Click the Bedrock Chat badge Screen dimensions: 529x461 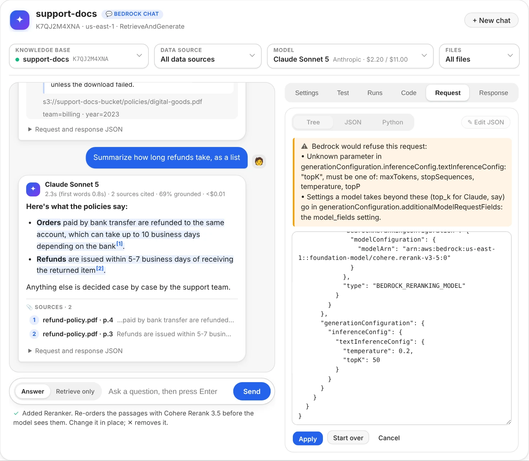[x=132, y=14]
